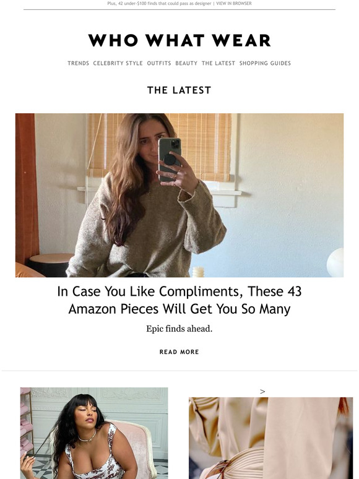Select the Outfits navigation link
Viewport: 359px width, 479px height.
click(159, 63)
